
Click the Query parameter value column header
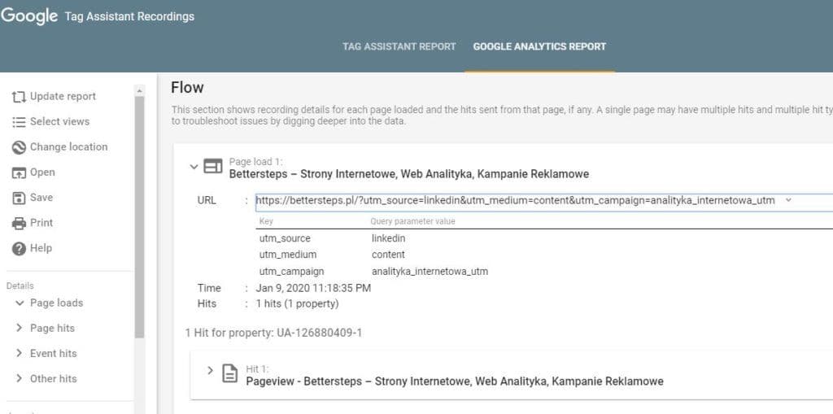[x=412, y=221]
